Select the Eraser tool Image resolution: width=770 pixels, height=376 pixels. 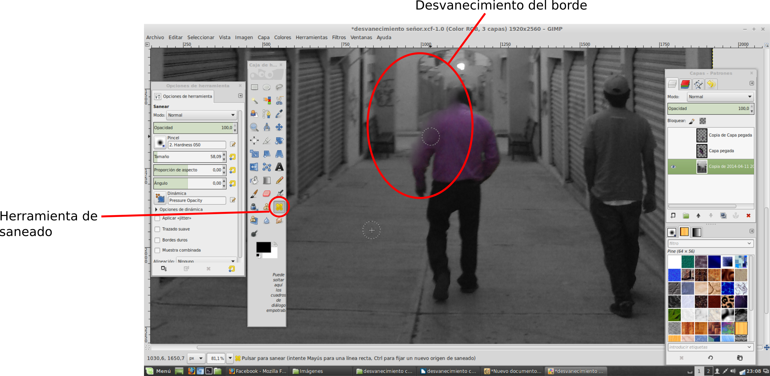click(x=267, y=193)
